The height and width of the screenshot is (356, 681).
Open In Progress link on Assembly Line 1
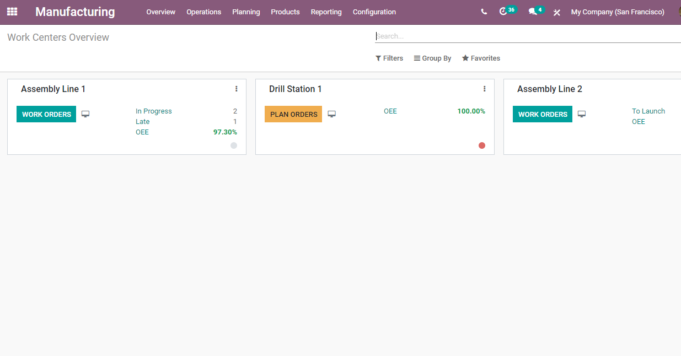click(x=154, y=111)
